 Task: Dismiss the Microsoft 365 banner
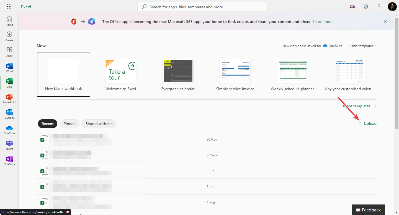385,22
